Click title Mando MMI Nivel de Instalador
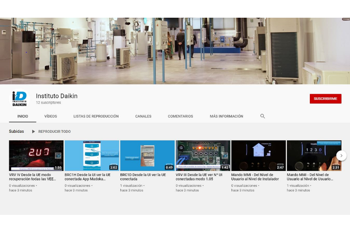This screenshot has width=350, height=233. tap(255, 177)
